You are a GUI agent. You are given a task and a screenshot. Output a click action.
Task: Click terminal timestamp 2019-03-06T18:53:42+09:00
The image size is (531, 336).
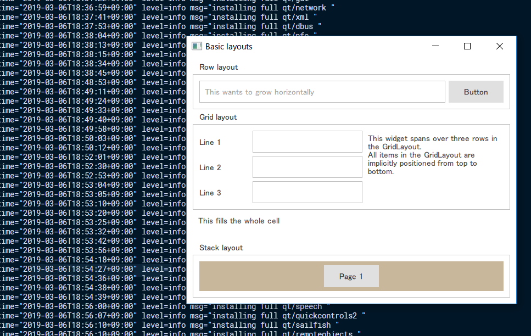coord(78,241)
